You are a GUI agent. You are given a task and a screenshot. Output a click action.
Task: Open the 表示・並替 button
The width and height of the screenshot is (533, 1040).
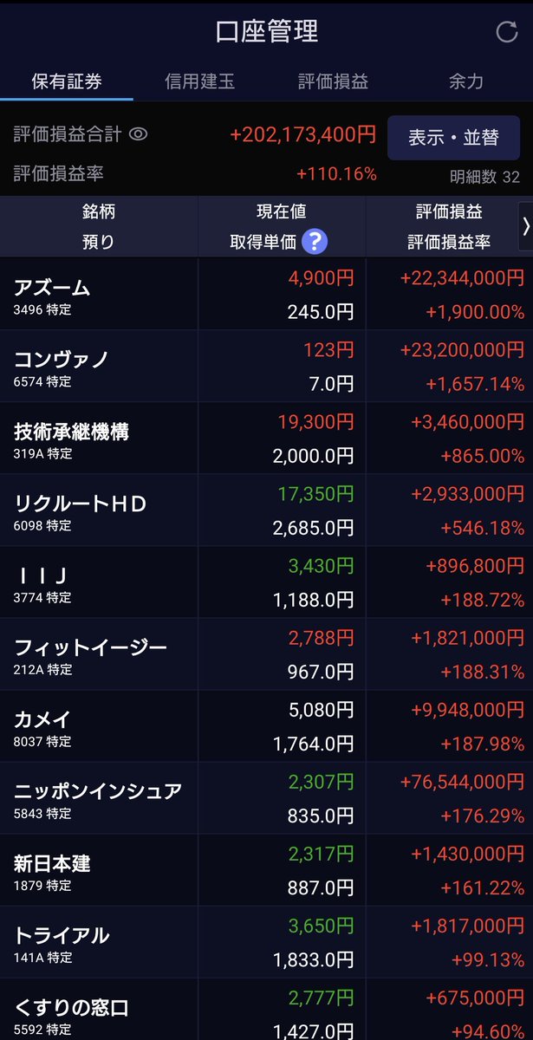click(x=453, y=138)
